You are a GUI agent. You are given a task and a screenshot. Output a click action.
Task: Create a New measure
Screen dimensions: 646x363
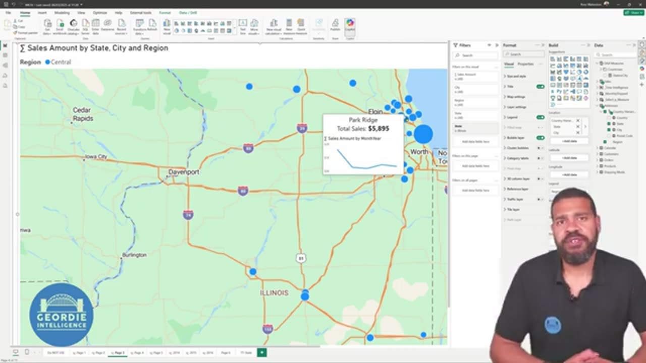[x=289, y=26]
